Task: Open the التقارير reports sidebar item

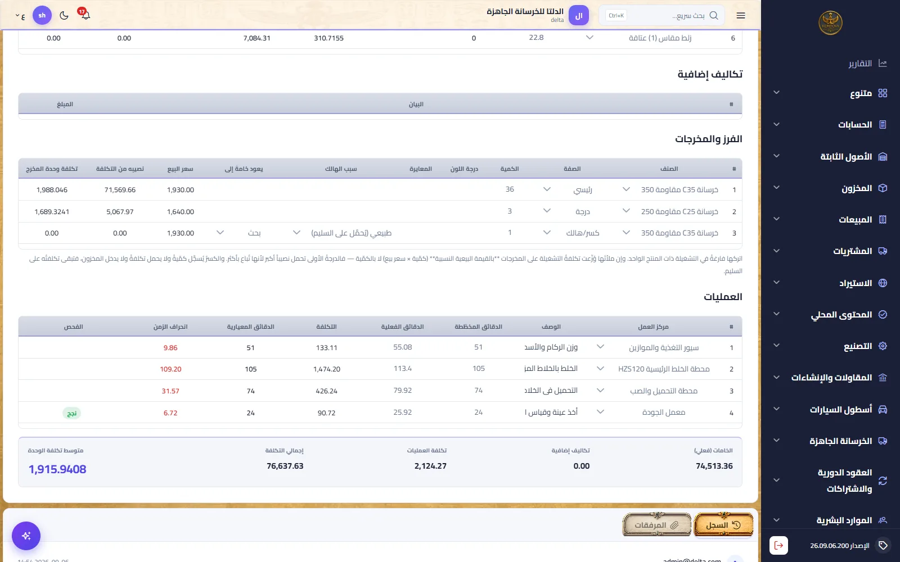Action: coord(867,64)
